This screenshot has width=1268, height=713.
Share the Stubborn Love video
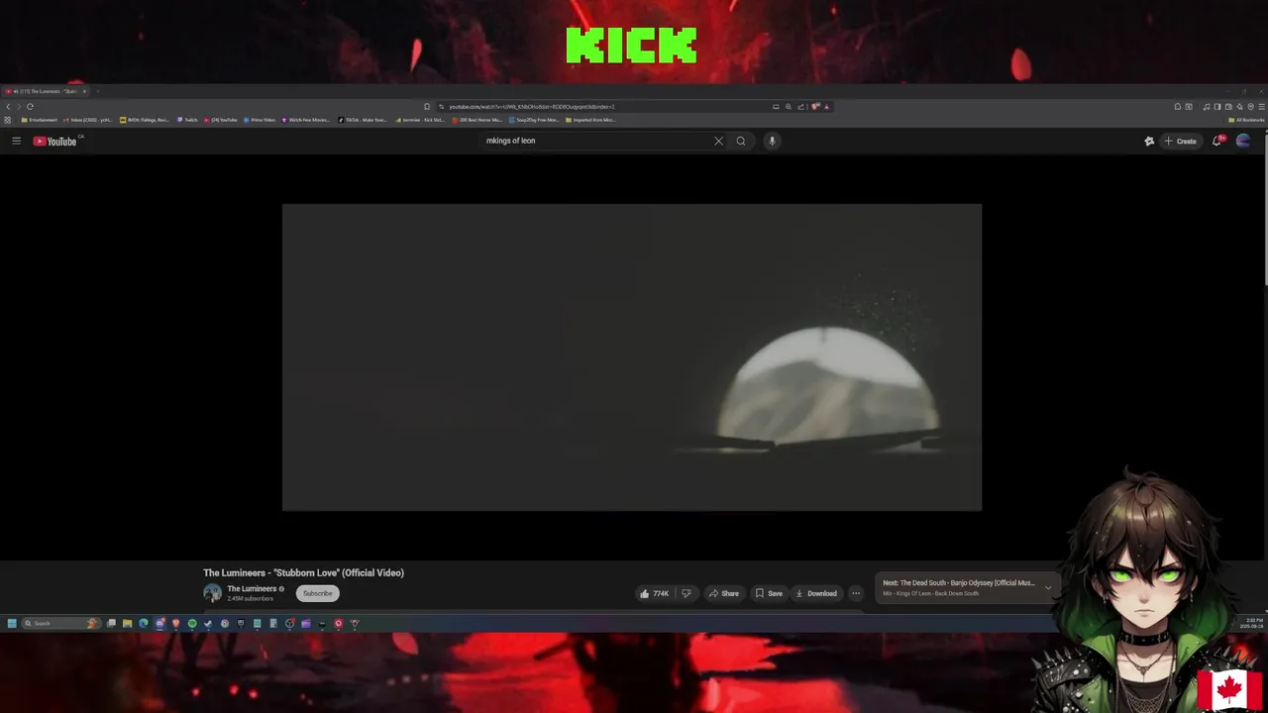723,593
